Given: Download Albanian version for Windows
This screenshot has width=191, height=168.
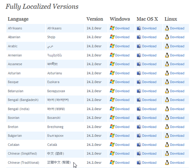Looking at the screenshot, I should (122, 37).
